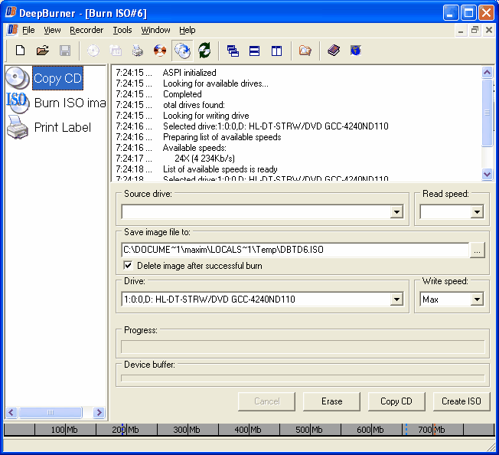
Task: Open the View menu
Action: pyautogui.click(x=52, y=30)
